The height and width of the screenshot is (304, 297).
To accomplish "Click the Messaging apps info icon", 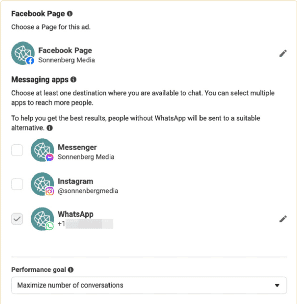I will coord(73,80).
